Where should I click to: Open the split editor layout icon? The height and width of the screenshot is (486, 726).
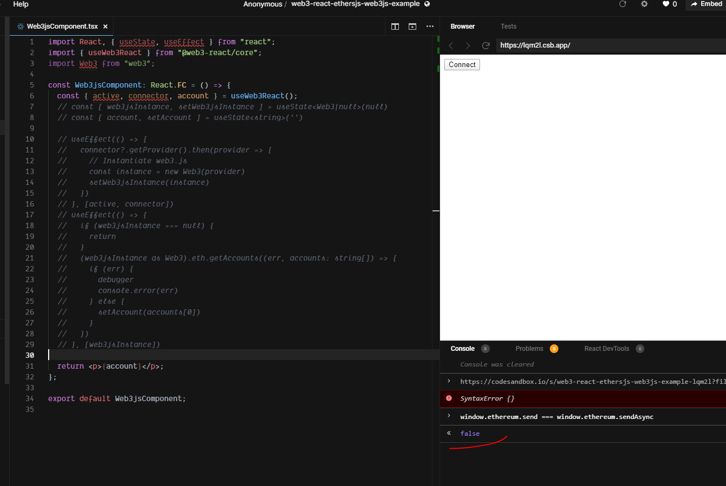point(395,26)
